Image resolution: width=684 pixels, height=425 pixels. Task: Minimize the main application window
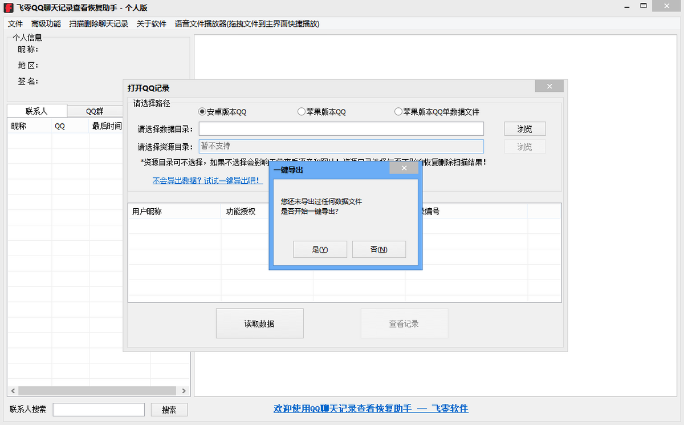628,6
